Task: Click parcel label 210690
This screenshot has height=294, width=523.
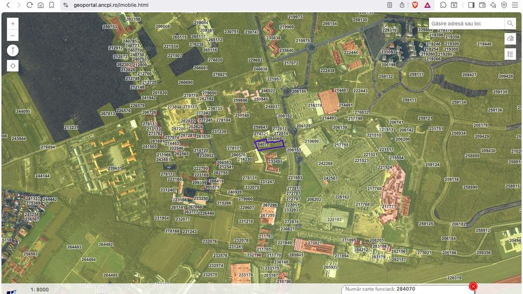Action: [x=312, y=141]
